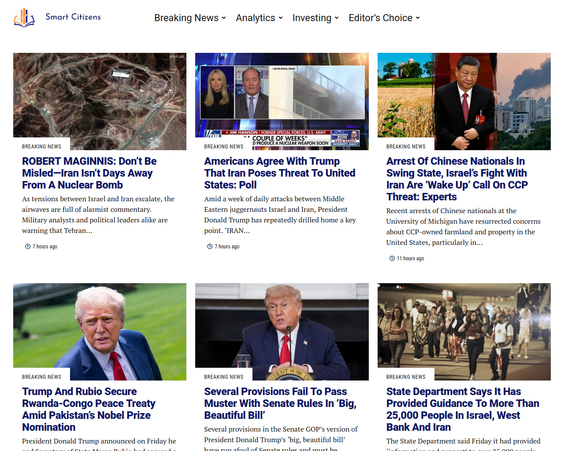The image size is (564, 451).
Task: Open Trump And Rubio Rwanda-Congo treaty headline
Action: click(89, 409)
